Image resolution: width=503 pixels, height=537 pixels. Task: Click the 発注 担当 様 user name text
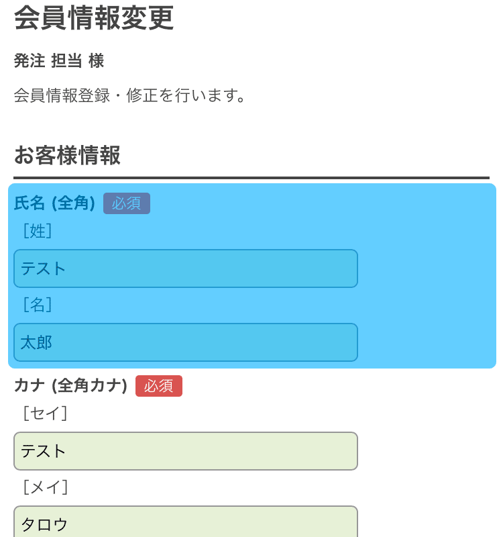pyautogui.click(x=59, y=61)
